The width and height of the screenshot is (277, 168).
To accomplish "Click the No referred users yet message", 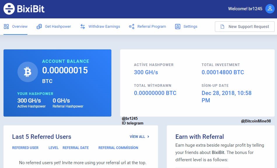I will 83,162.
